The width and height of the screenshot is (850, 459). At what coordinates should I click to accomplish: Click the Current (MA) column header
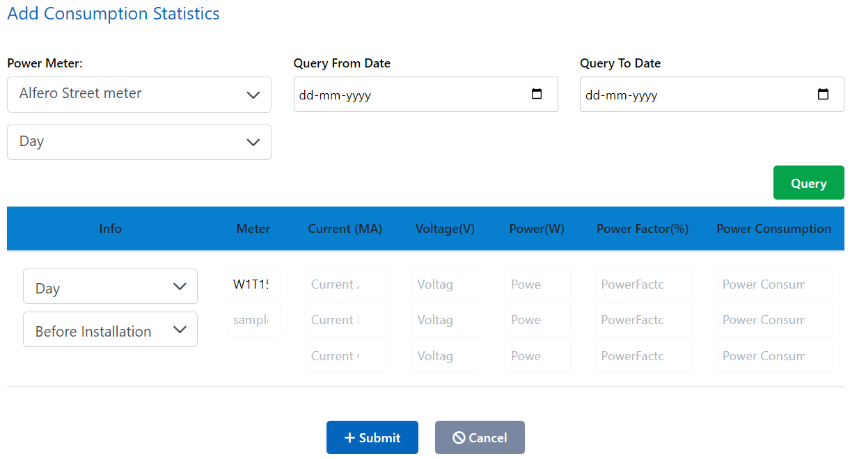pos(345,228)
